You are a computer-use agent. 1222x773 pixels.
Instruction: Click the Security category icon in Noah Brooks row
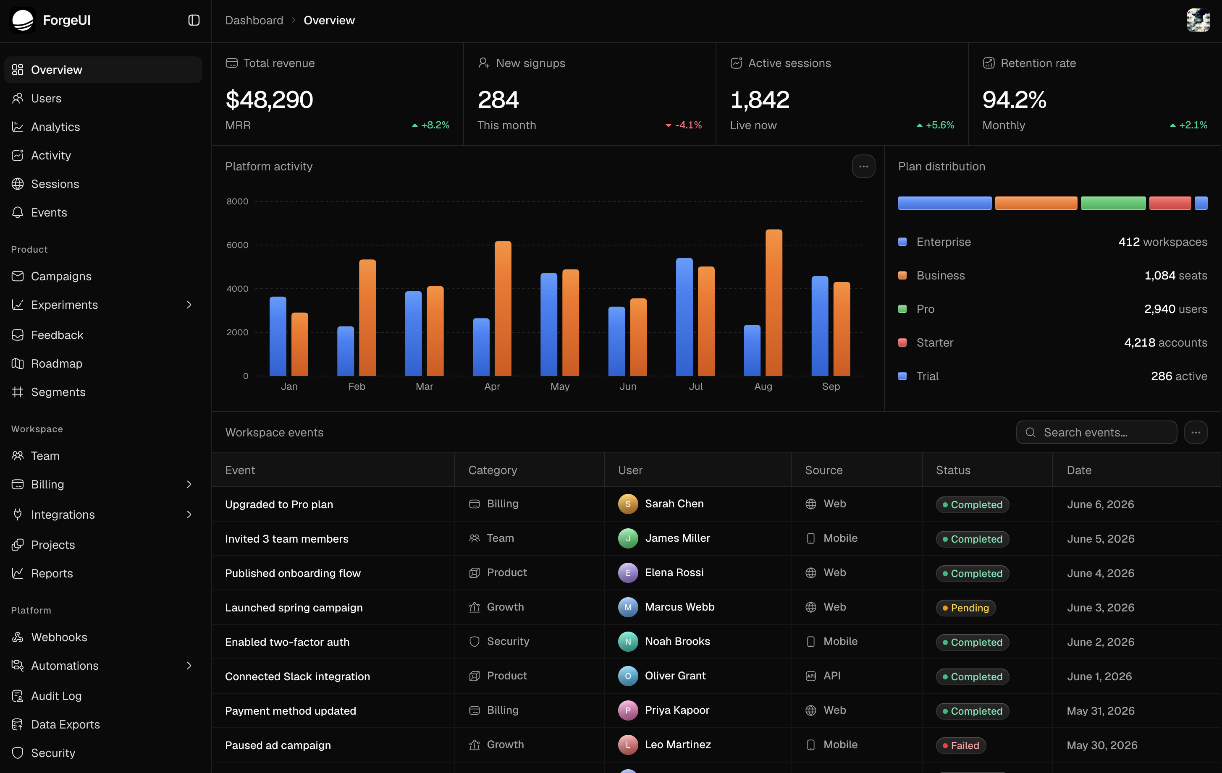coord(474,642)
